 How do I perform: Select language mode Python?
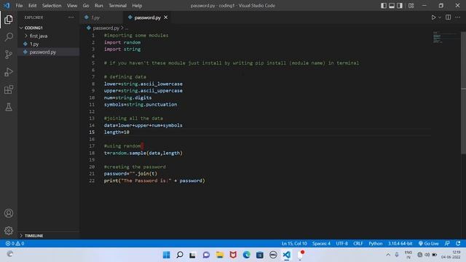point(376,244)
